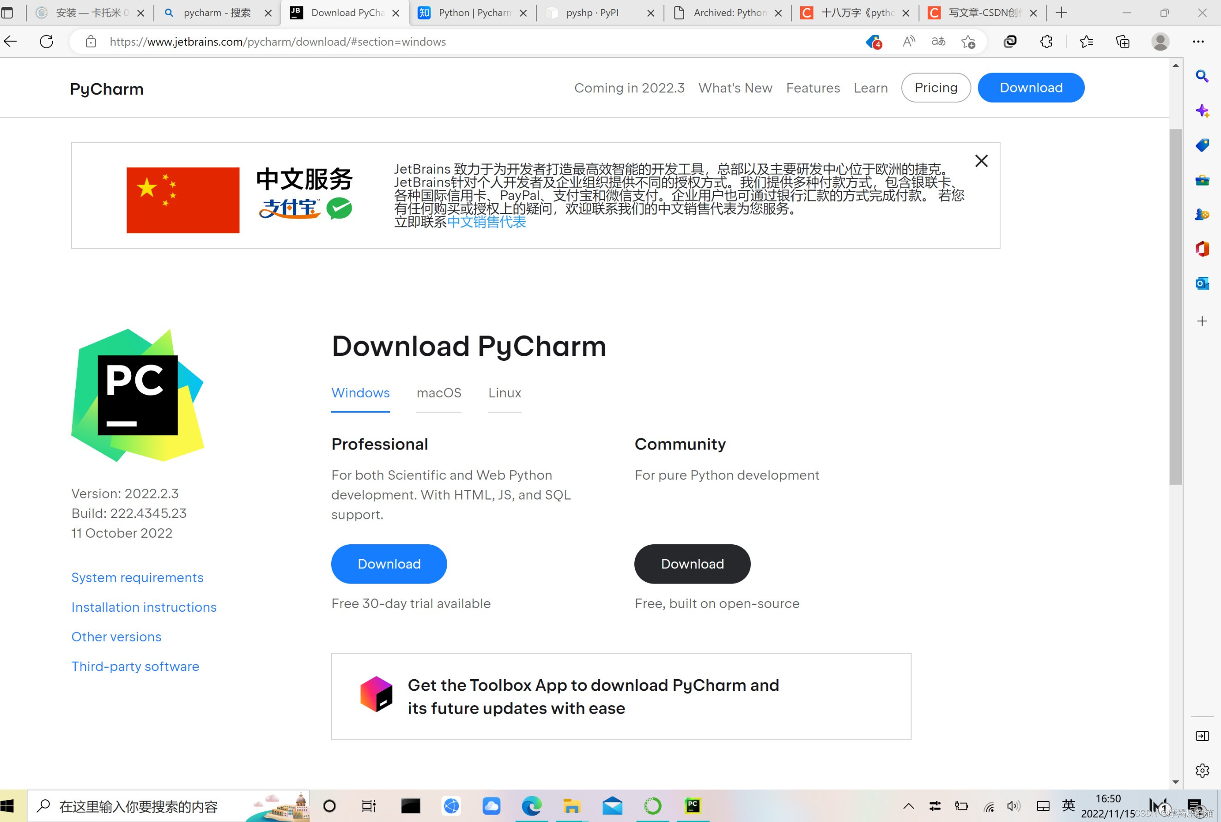Open the What's New page
The width and height of the screenshot is (1221, 822).
(735, 88)
